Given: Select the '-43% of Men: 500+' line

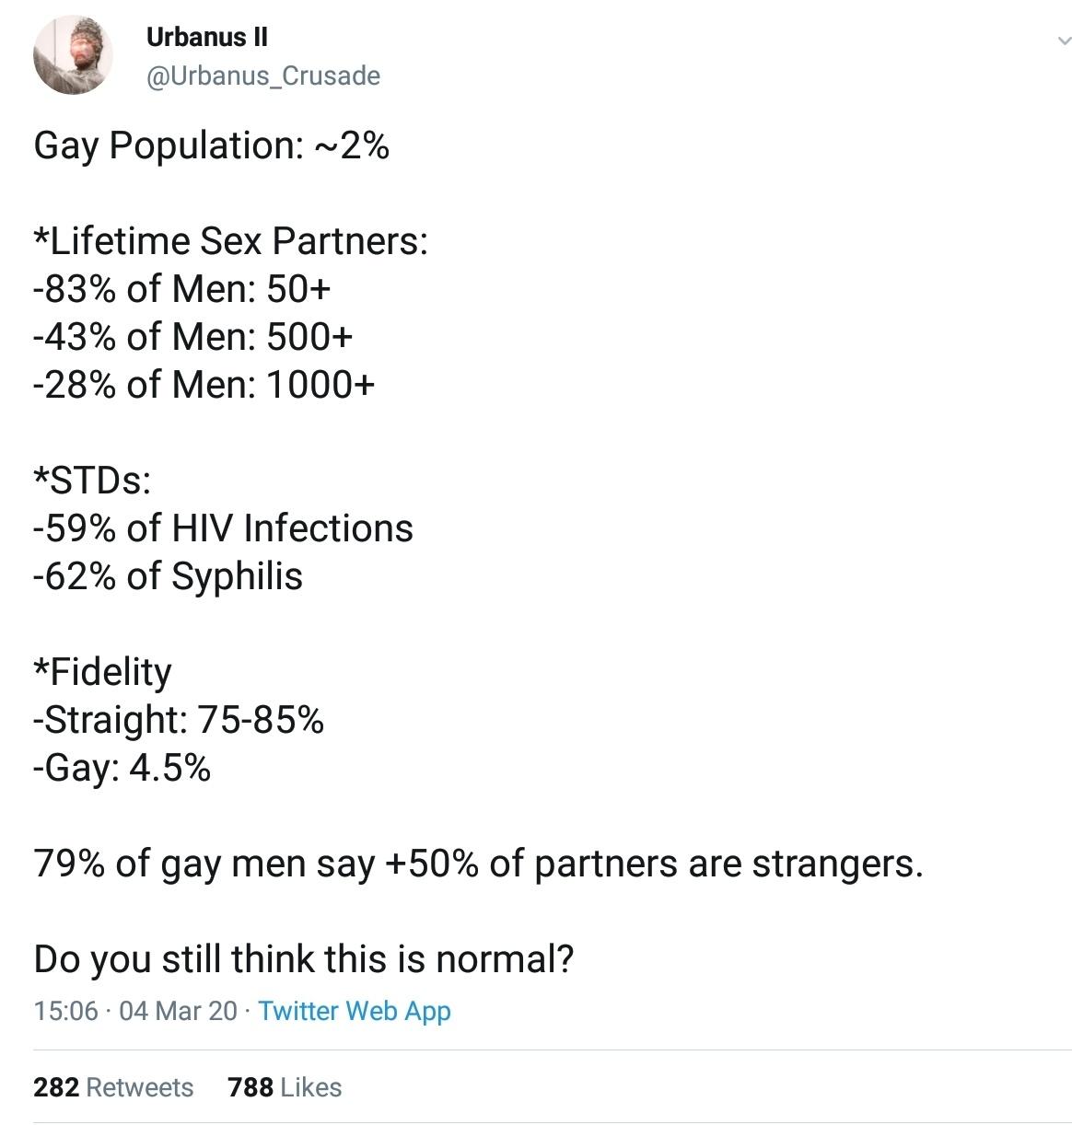Looking at the screenshot, I should click(x=192, y=337).
